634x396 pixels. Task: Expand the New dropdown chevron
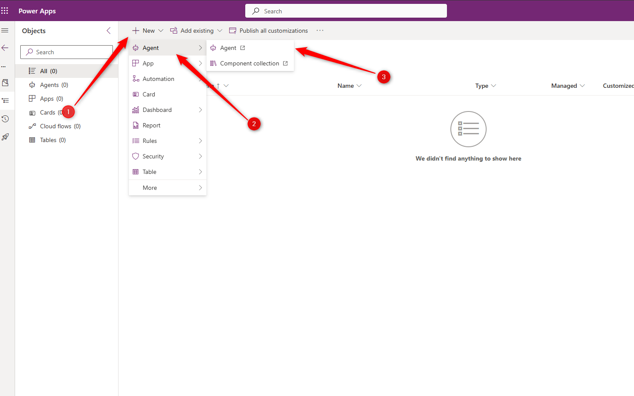pos(161,31)
